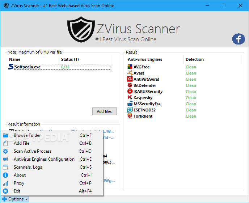Click the Avast engine icon
Image resolution: width=249 pixels, height=203 pixels.
point(130,73)
